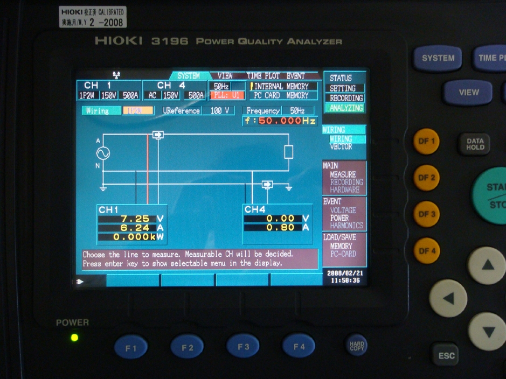506x379 pixels.
Task: Click the PC CARD MEMORY indicator
Action: [x=283, y=95]
